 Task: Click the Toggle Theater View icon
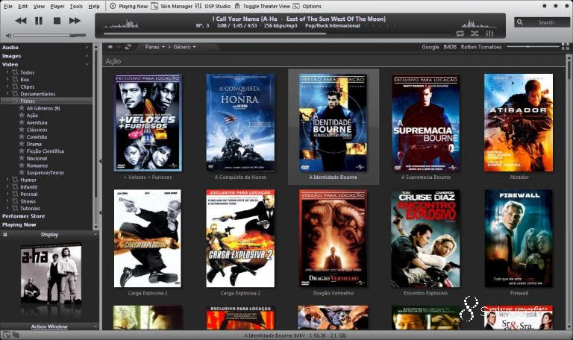(239, 6)
